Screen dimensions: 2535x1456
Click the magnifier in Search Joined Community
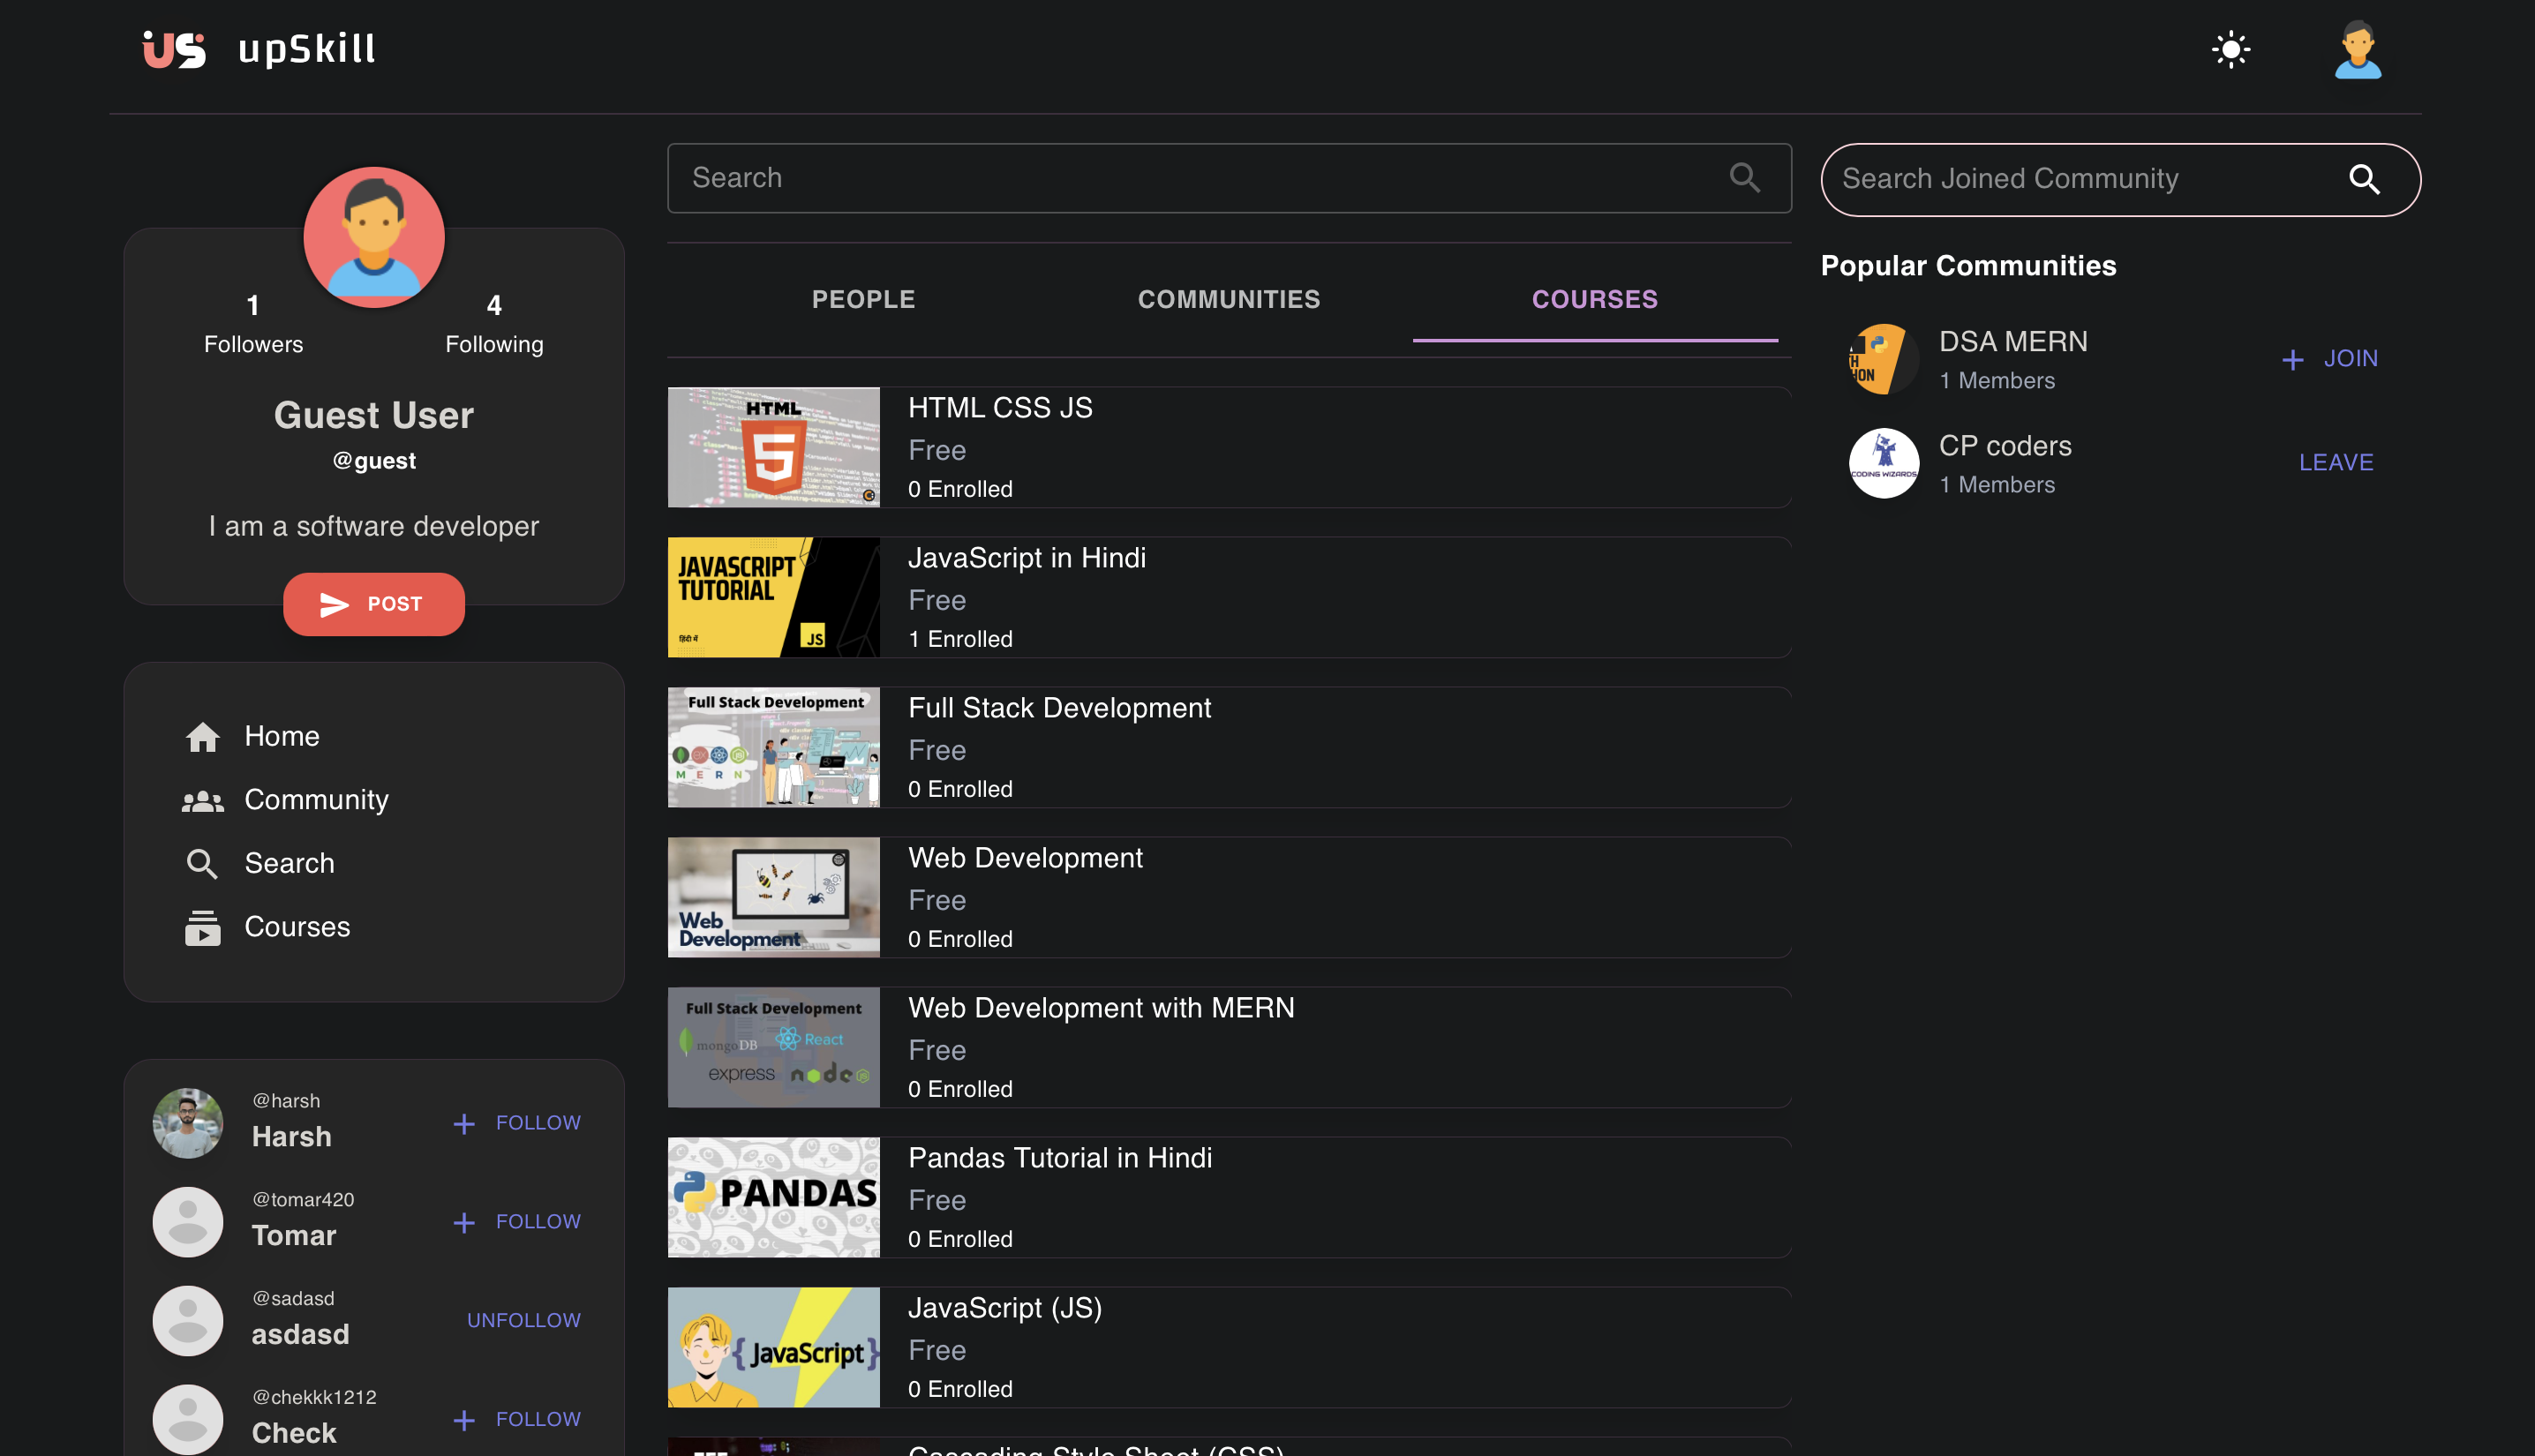[x=2365, y=180]
